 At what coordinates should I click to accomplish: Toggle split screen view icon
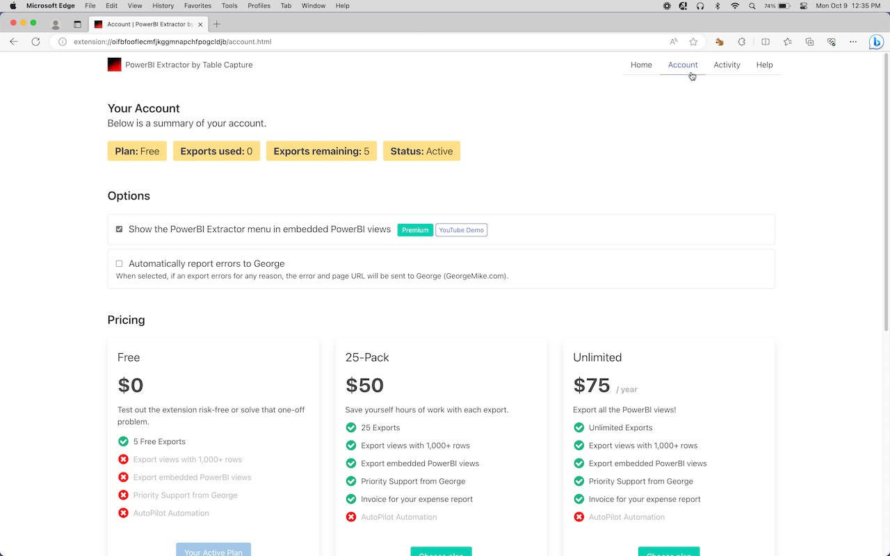point(766,42)
